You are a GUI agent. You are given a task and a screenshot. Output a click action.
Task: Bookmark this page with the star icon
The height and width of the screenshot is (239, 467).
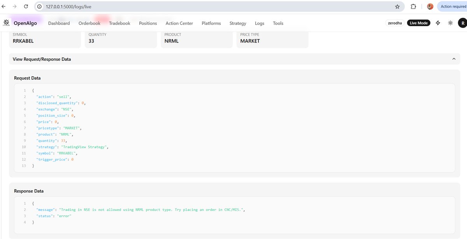click(397, 7)
